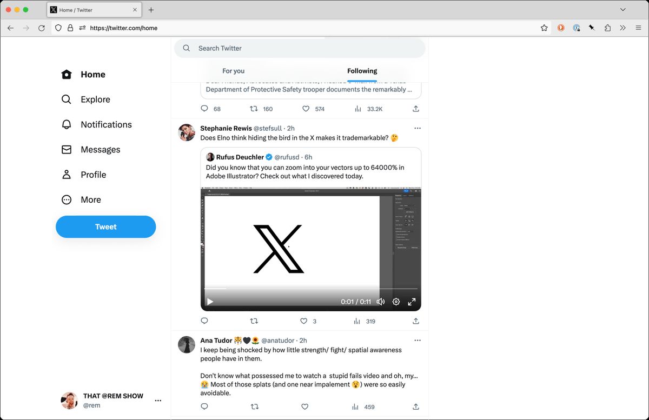Open more options on Stephanie Rewis's tweet

point(417,128)
